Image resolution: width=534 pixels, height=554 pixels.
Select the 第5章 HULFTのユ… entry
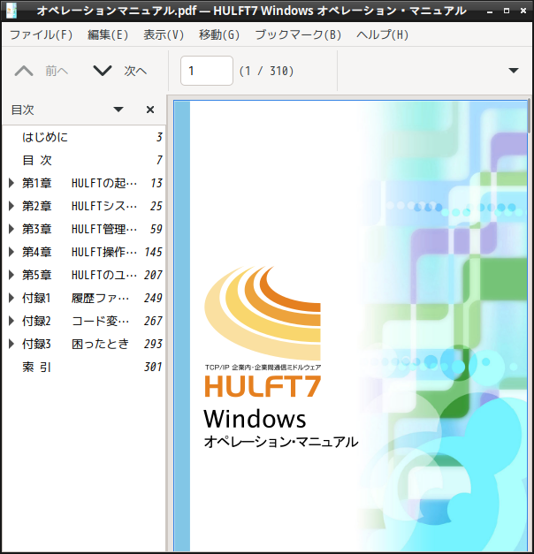[x=84, y=275]
